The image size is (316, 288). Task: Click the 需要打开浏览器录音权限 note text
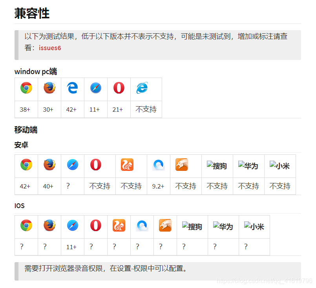click(x=106, y=268)
